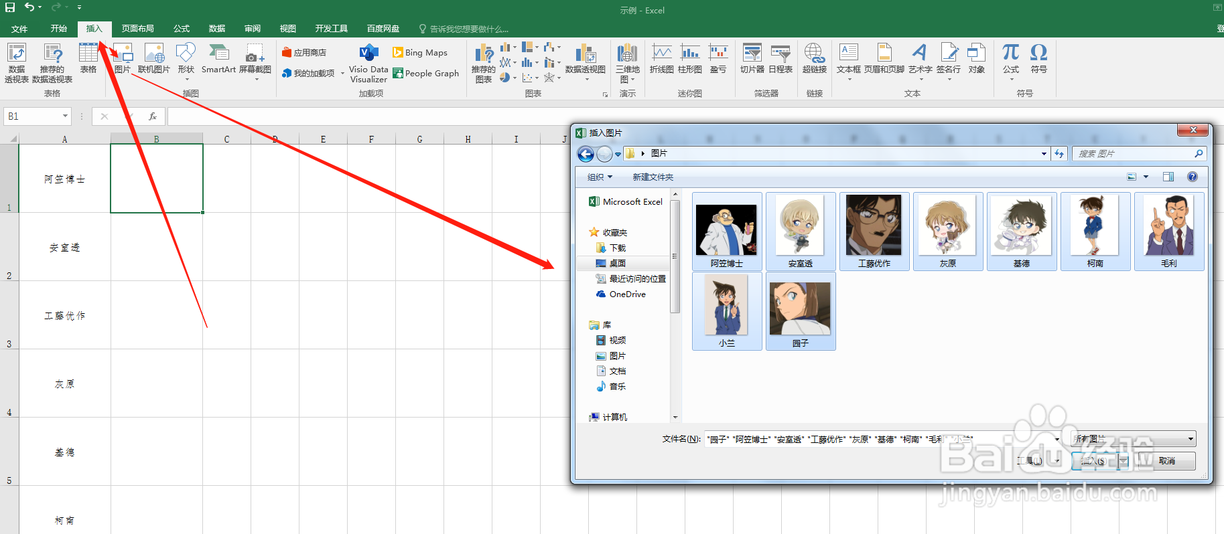1224x534 pixels.
Task: Click the file name input field
Action: click(883, 439)
